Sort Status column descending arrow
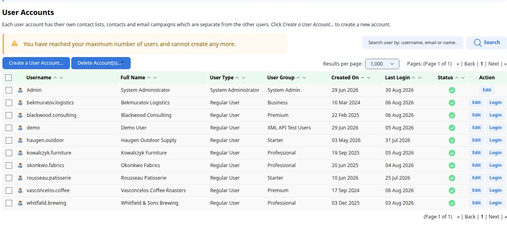This screenshot has height=229, width=507. pyautogui.click(x=463, y=78)
